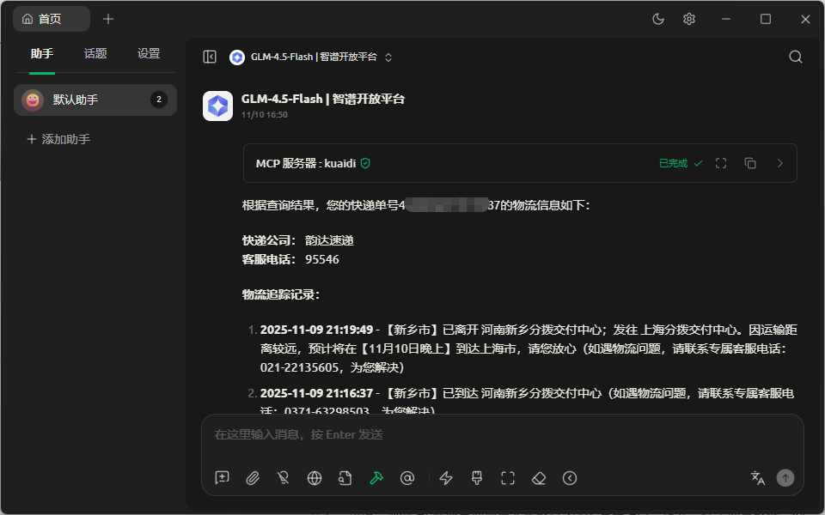Open message history via the clock icon
Viewport: 825px width, 515px height.
pos(570,478)
